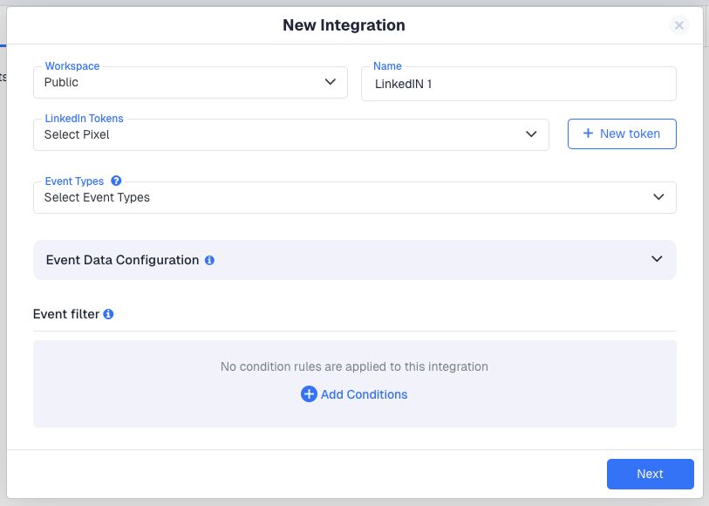This screenshot has height=506, width=709.
Task: Click the LinkedIn Tokens chevron arrow
Action: click(532, 134)
